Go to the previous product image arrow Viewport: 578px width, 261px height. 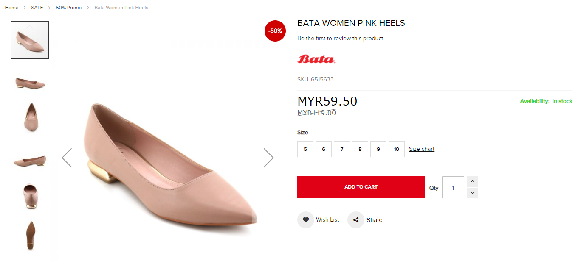point(67,158)
